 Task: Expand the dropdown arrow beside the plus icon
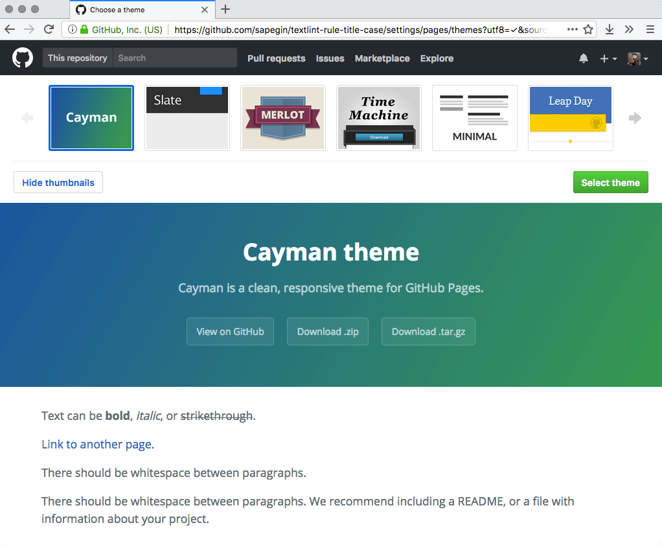[x=613, y=58]
